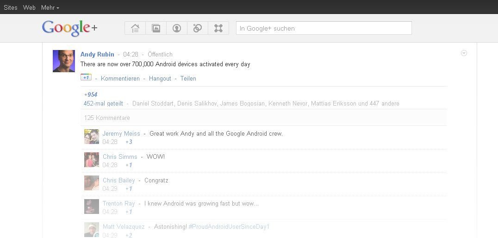Screen dimensions: 498x238
Task: Open the Profile icon in navigation
Action: 177,28
